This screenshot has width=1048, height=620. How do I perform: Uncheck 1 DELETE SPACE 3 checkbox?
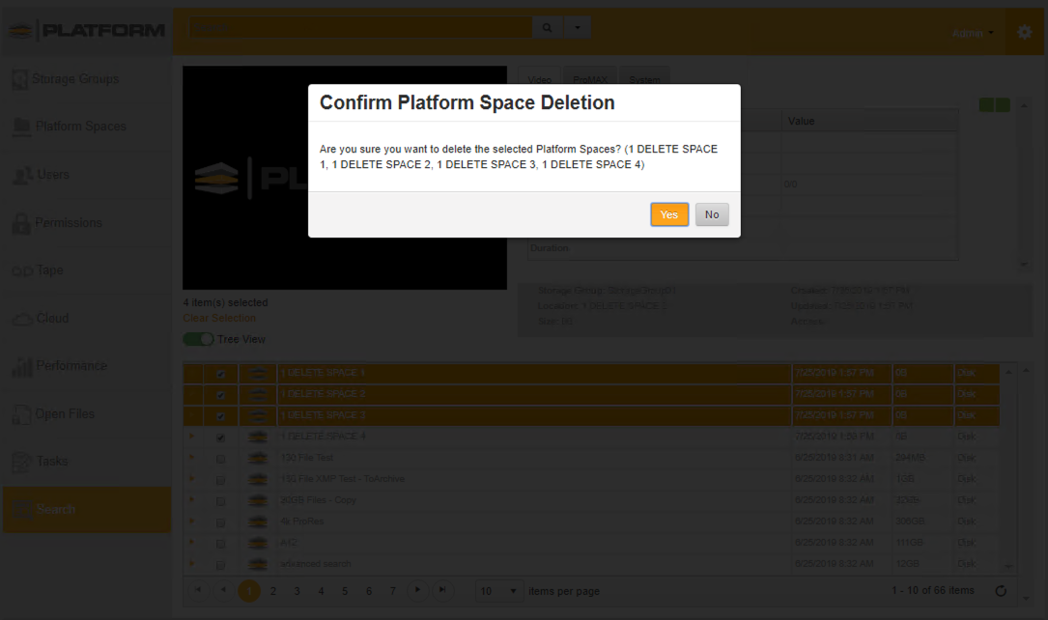220,417
